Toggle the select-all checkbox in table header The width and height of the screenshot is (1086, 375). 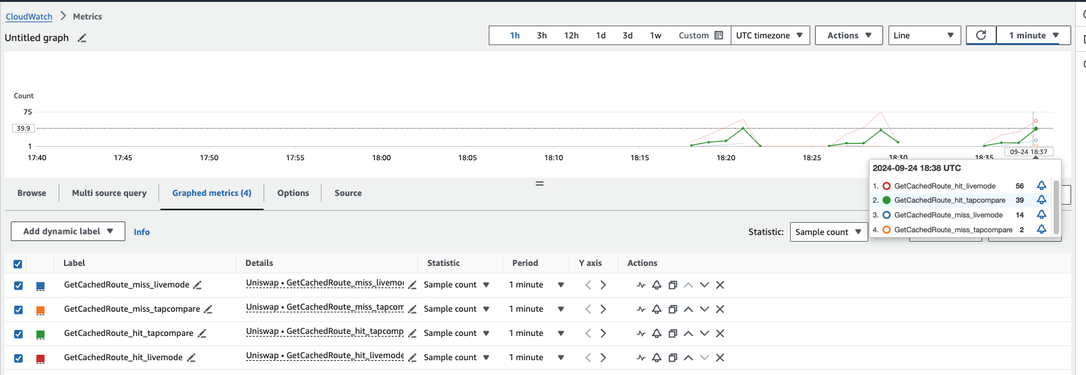click(x=18, y=264)
